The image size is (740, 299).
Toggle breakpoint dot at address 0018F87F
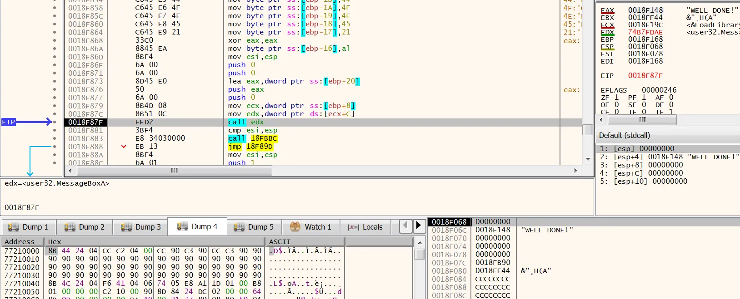tap(55, 122)
